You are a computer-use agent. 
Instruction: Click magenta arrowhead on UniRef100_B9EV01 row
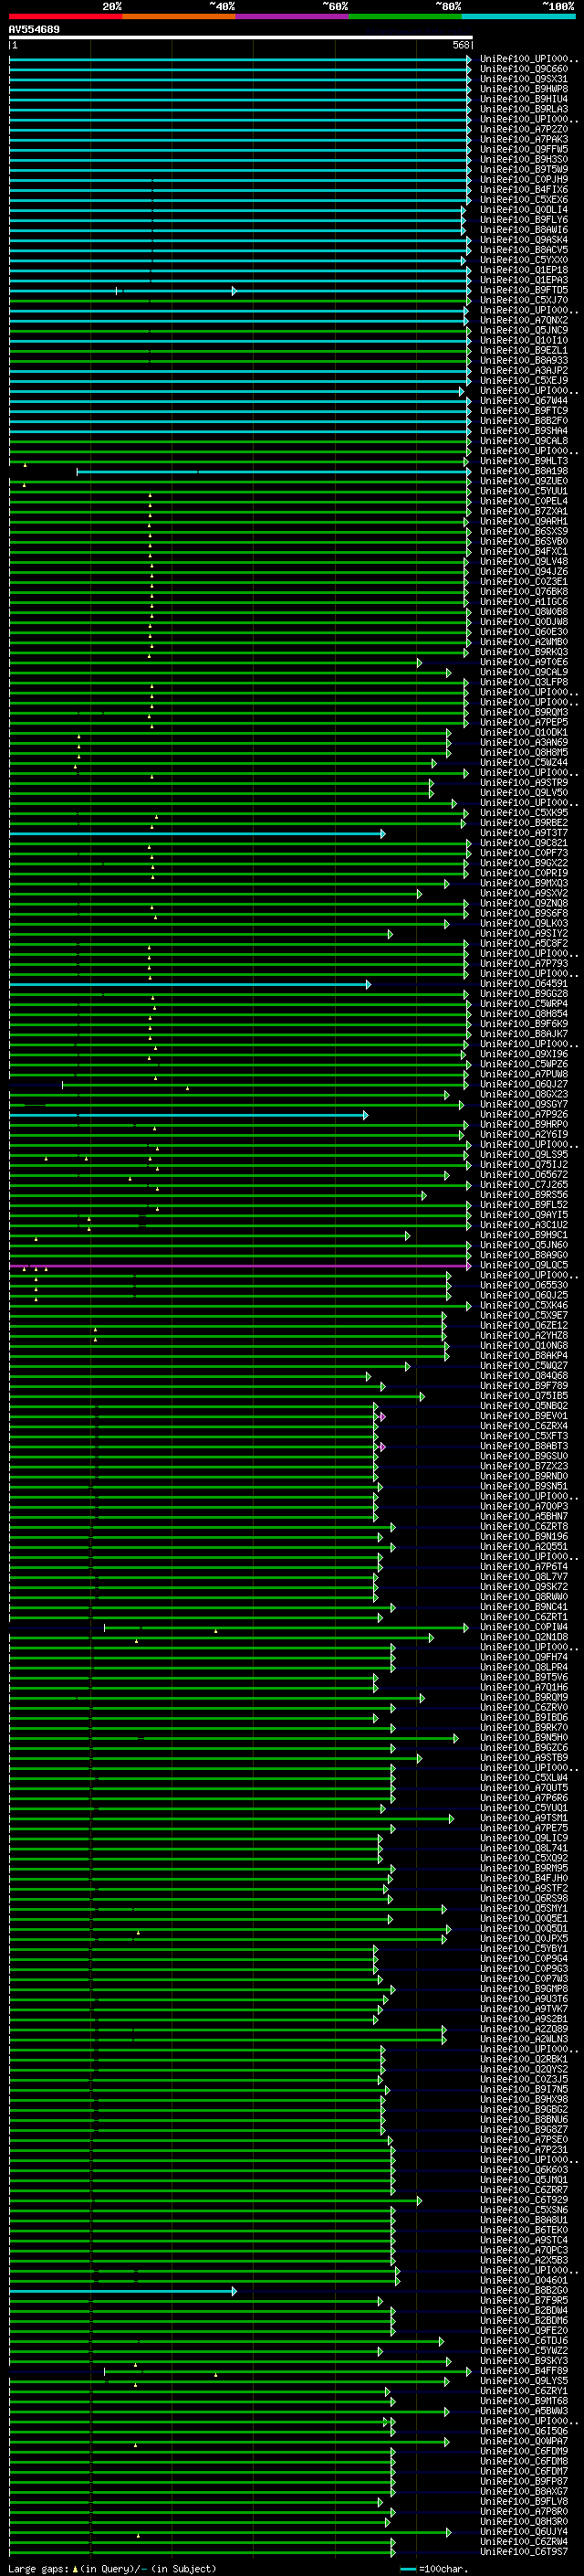382,1417
